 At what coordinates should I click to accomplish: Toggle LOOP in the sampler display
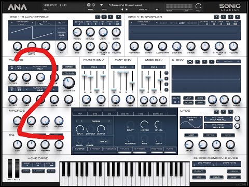click(182, 23)
